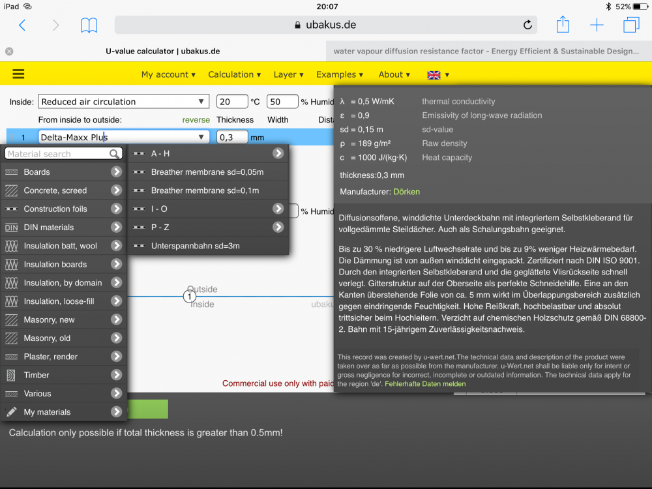Open the Various category row
Screen dimensions: 652x489
pyautogui.click(x=64, y=393)
